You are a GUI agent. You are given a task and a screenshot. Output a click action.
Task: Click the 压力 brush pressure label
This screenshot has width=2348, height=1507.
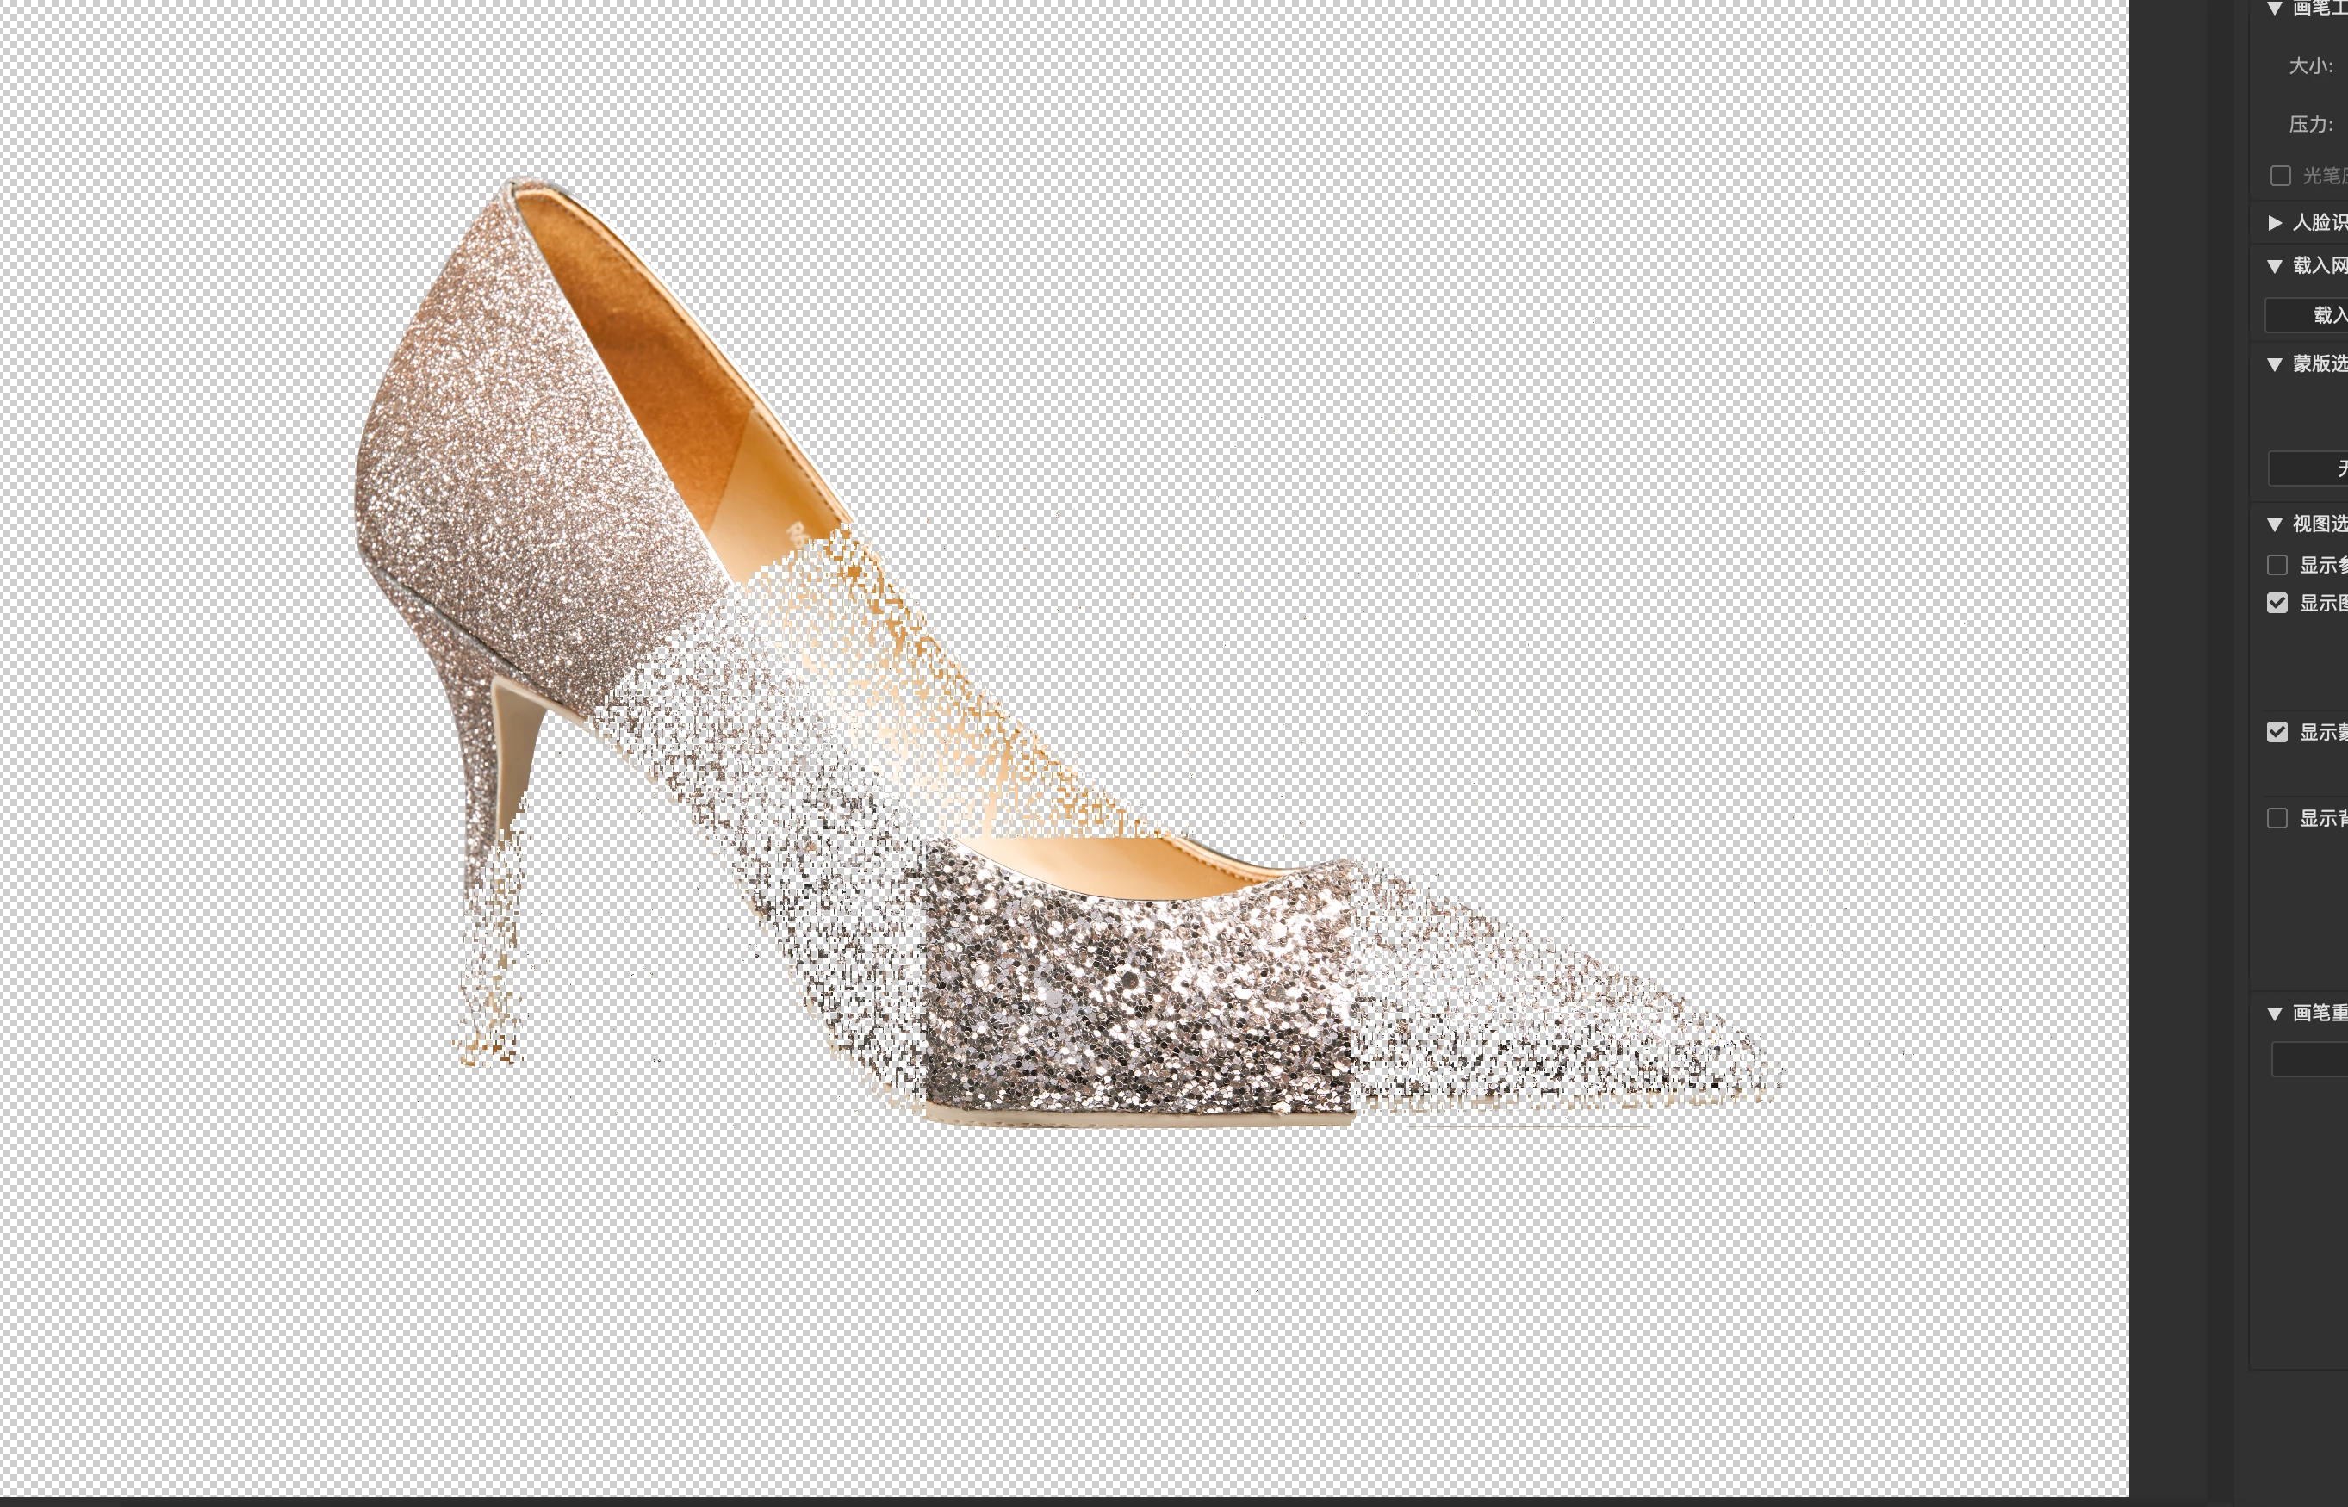point(2310,124)
